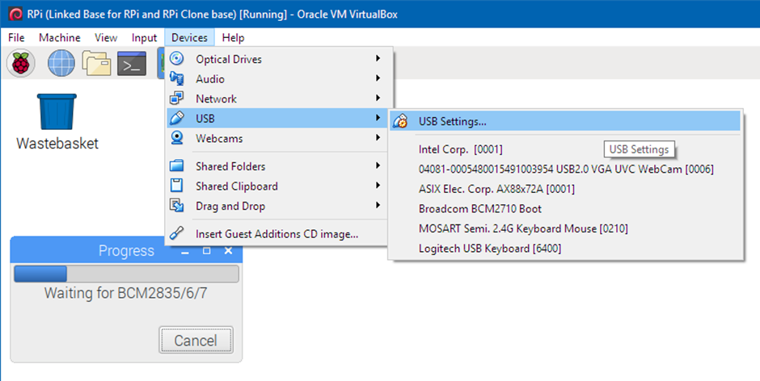Click the Webcams camera icon
Screen dimensions: 760x381
click(x=178, y=138)
